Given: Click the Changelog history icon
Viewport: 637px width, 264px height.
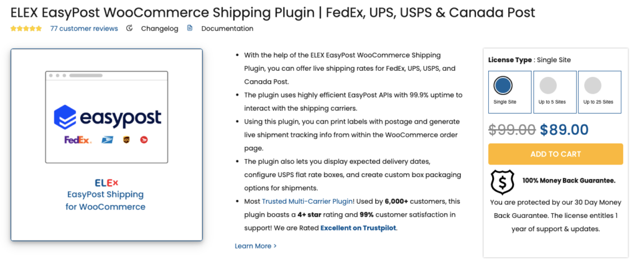Looking at the screenshot, I should 129,29.
